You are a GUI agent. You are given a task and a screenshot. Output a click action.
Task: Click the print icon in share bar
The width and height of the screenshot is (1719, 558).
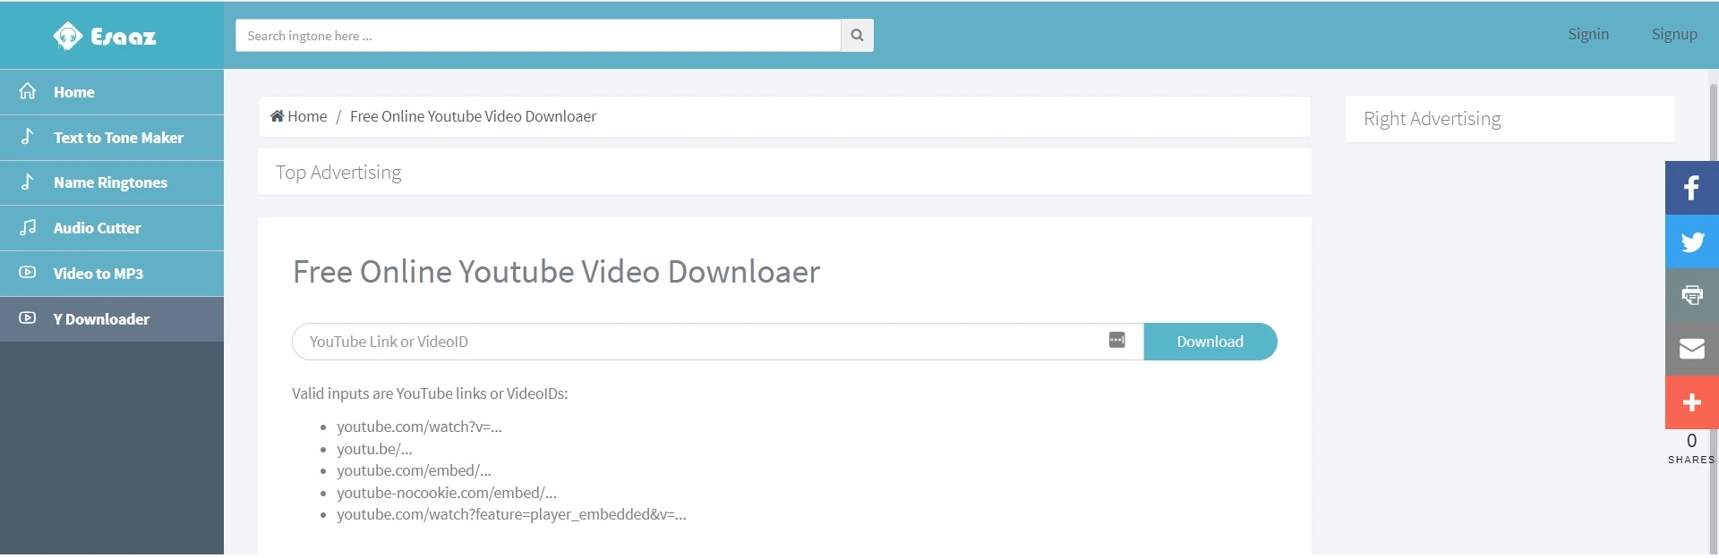pyautogui.click(x=1691, y=295)
